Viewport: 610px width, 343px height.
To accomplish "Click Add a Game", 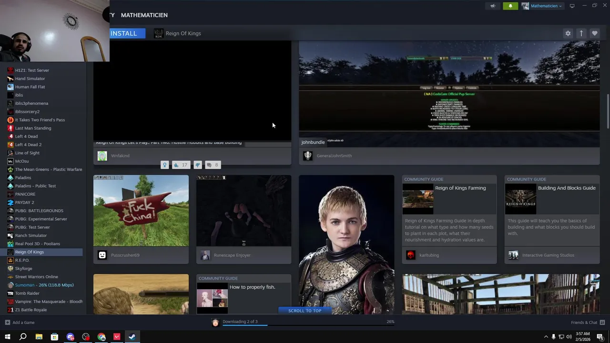I will click(20, 323).
